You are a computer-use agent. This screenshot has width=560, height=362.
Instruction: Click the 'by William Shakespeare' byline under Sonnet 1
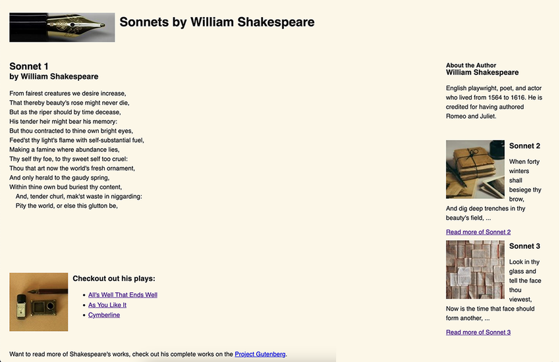(x=53, y=77)
